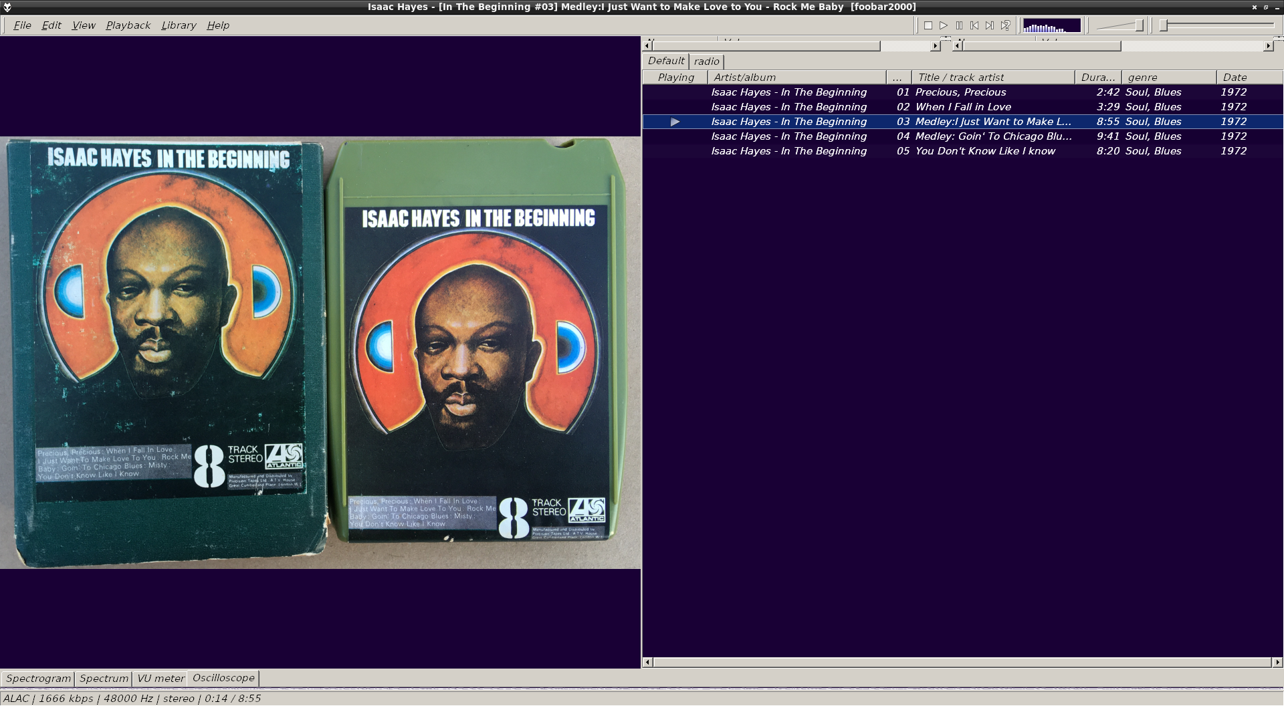Screen dimensions: 1284x706
Task: Click Soul, Blues genre of track 05
Action: coord(1153,151)
